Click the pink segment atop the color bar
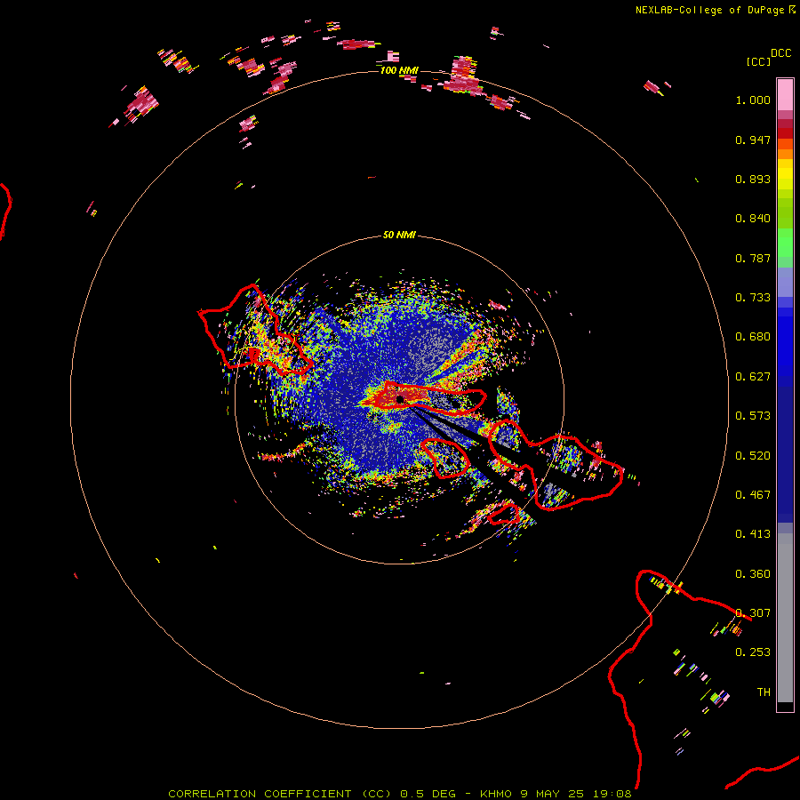The height and width of the screenshot is (800, 800). coord(785,94)
